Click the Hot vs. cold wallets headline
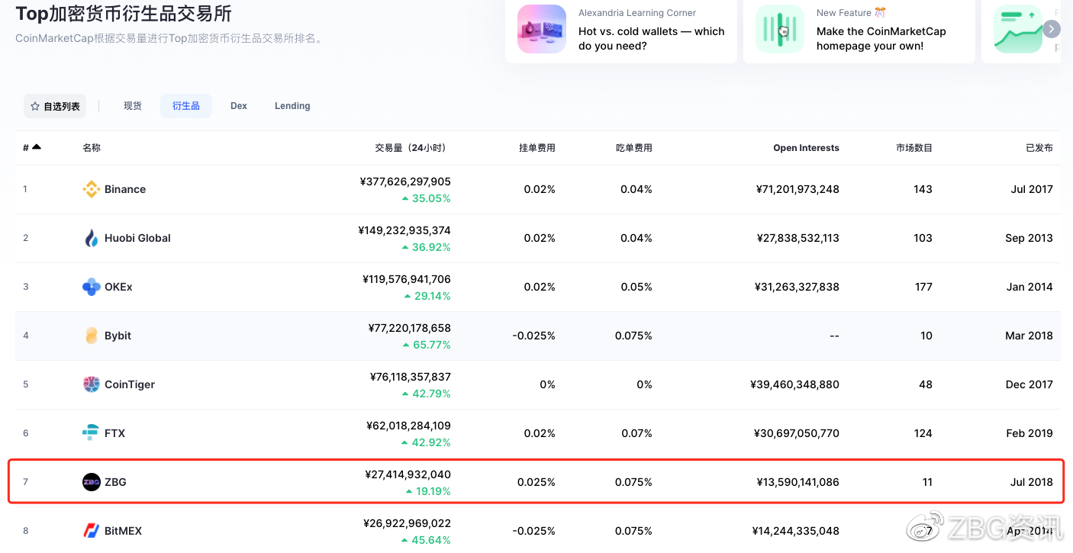This screenshot has width=1073, height=553. [x=651, y=38]
